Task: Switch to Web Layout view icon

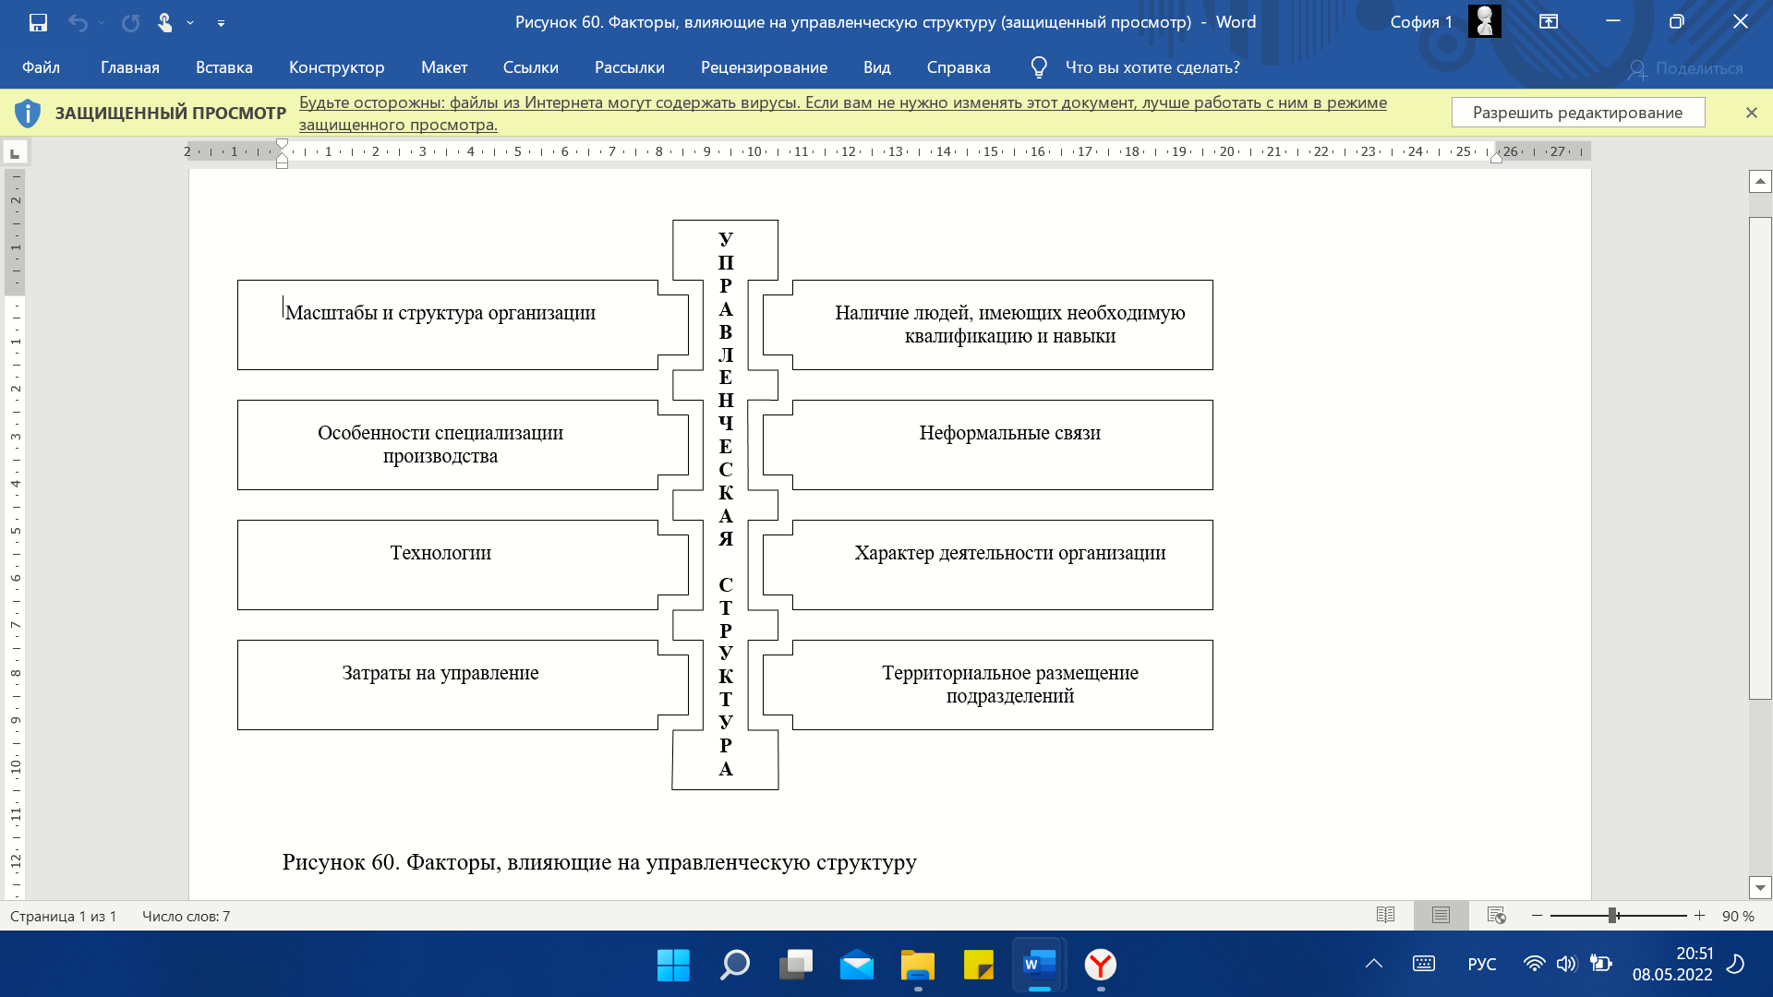Action: tap(1497, 915)
